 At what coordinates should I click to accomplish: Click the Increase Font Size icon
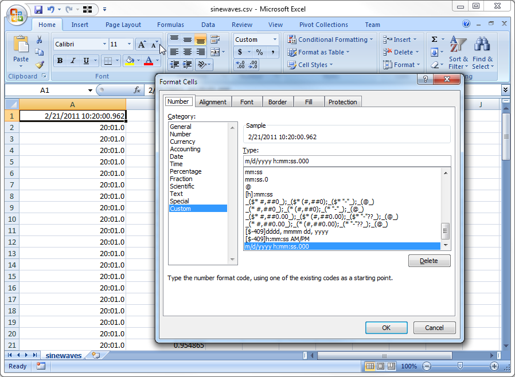click(142, 44)
